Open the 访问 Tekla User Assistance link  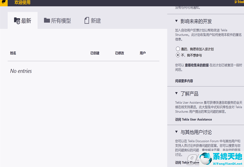point(193,120)
